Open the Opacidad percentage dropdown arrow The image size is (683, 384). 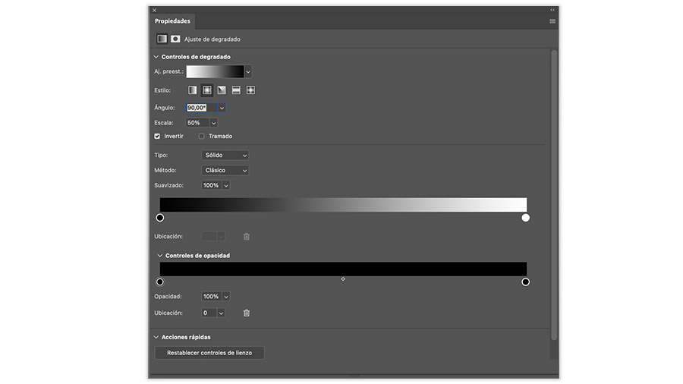point(226,297)
